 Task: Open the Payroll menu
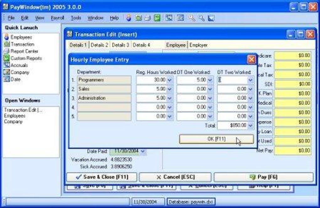click(57, 18)
